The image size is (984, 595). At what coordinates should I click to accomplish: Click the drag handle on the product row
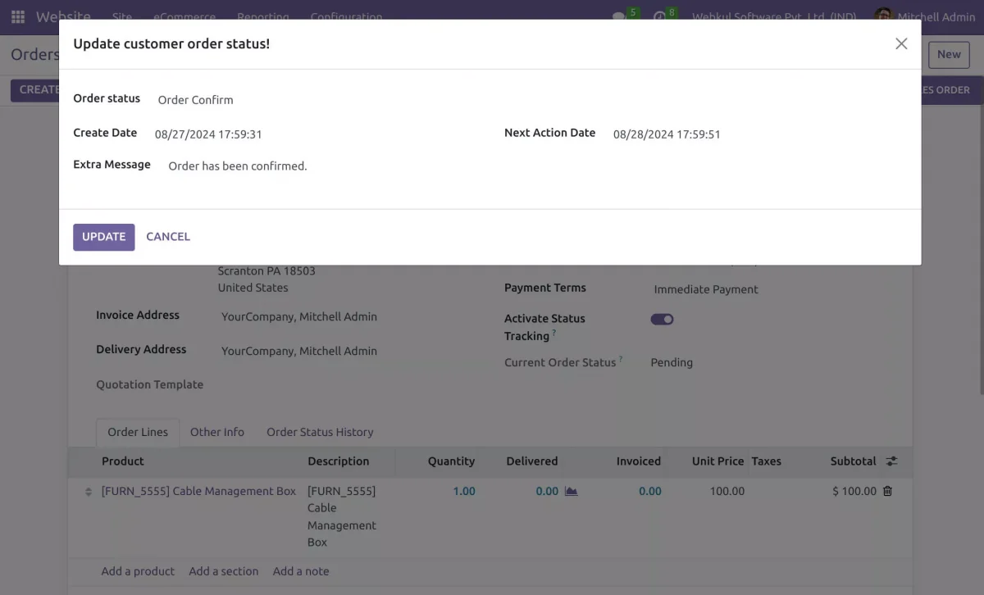click(x=88, y=491)
